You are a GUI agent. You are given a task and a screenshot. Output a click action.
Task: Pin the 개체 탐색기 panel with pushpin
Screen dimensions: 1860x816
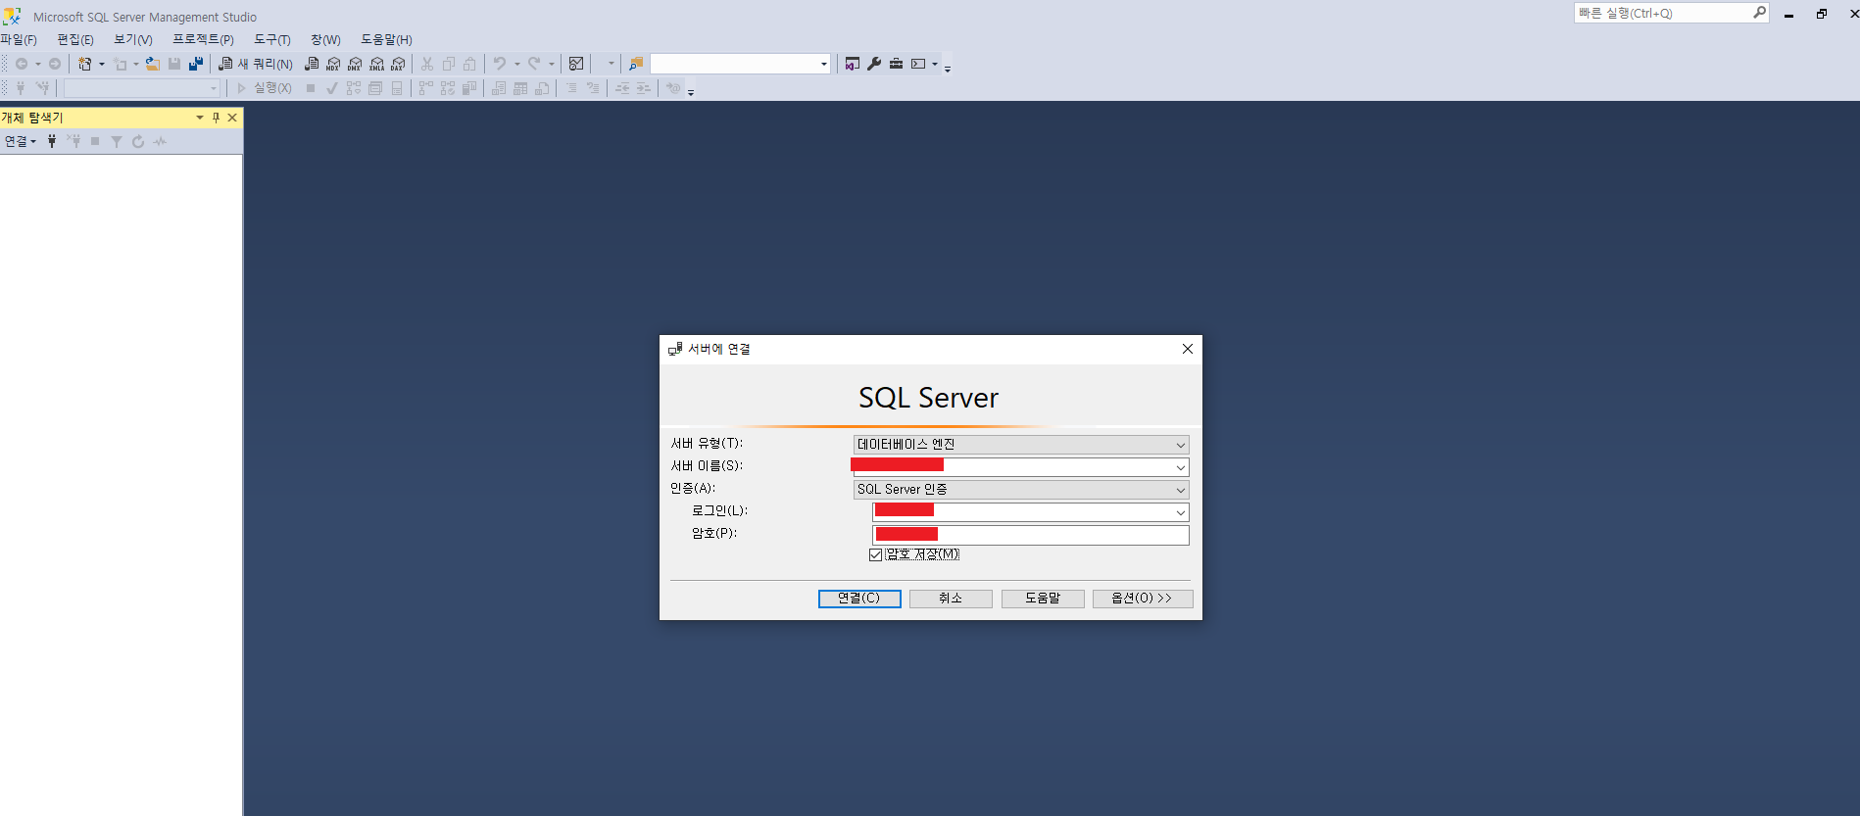click(216, 118)
